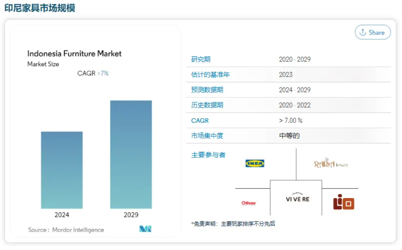
Task: Click the IKEA logo
Action: point(255,163)
